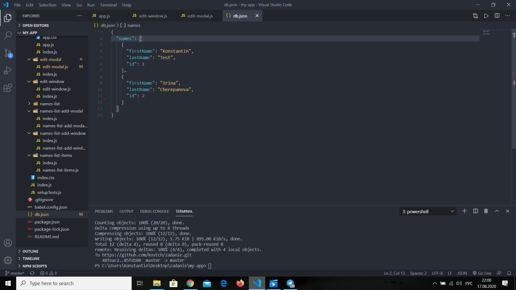Click the Windows taskbar search box
The width and height of the screenshot is (516, 290).
tap(74, 283)
